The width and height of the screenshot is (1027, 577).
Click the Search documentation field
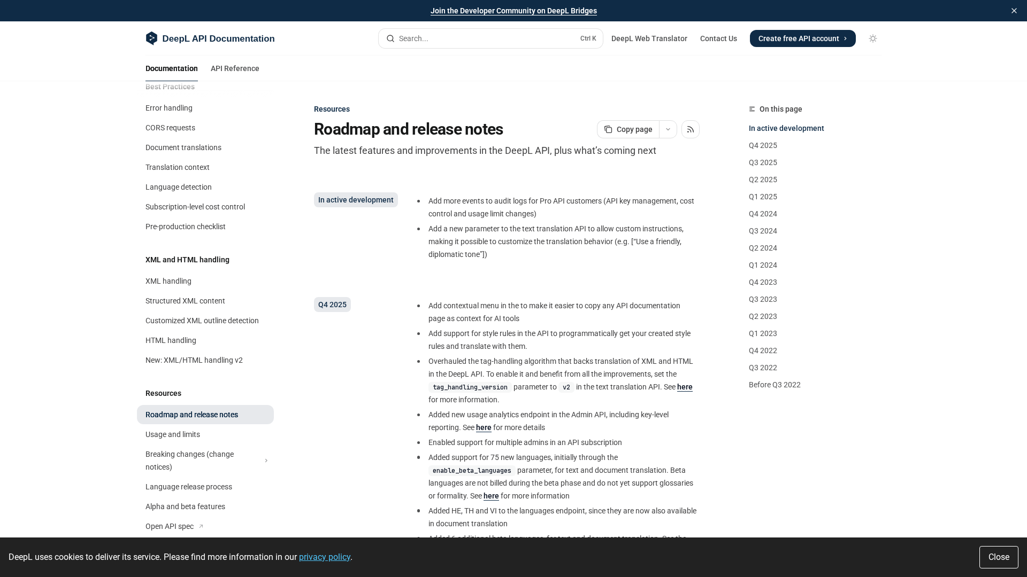pos(489,38)
